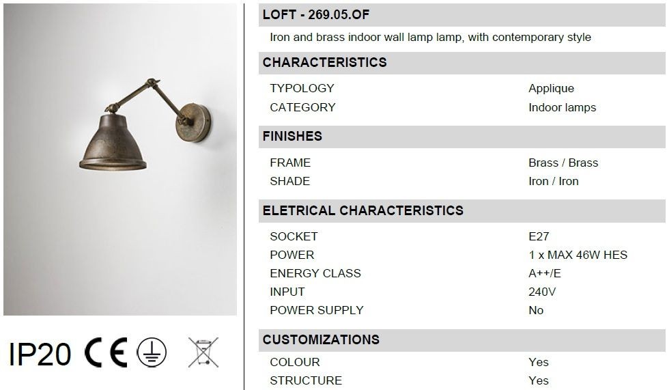Select the Indoor lamps category value

(562, 107)
